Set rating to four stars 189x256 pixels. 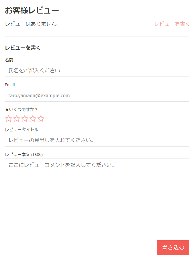coord(33,118)
